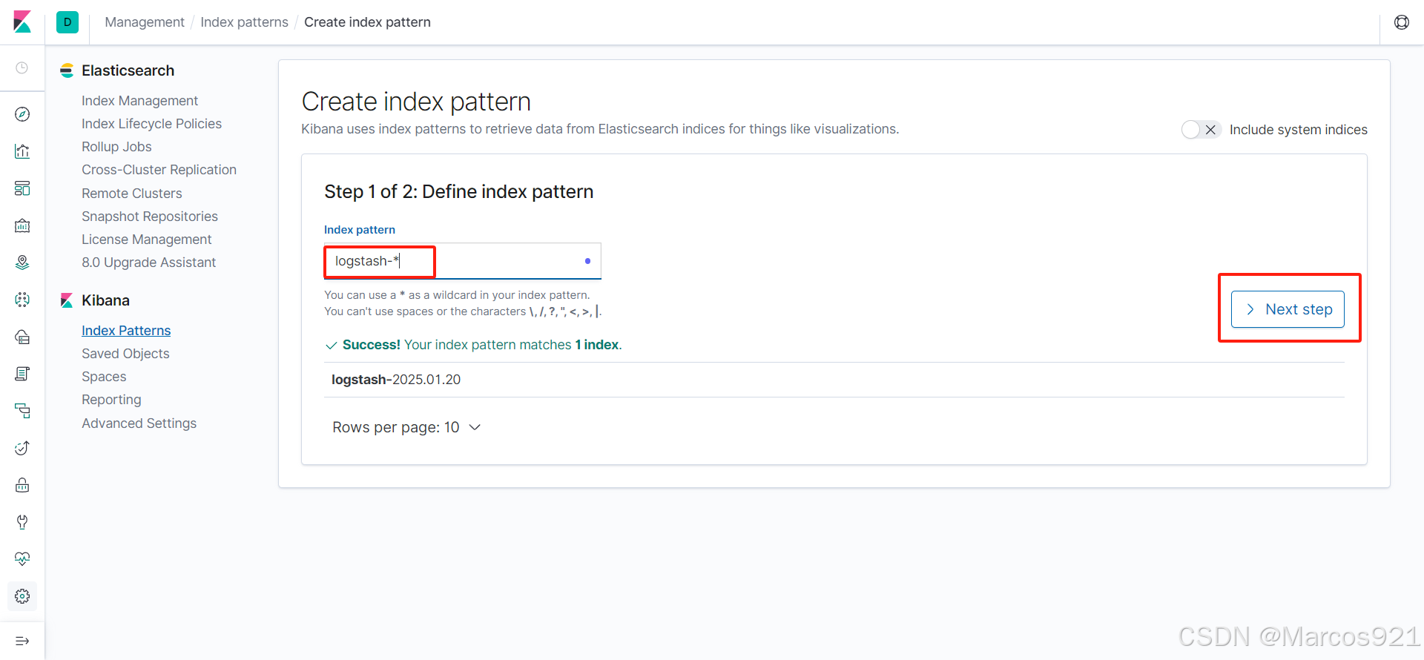Click the Elasticsearch section heading

point(128,70)
